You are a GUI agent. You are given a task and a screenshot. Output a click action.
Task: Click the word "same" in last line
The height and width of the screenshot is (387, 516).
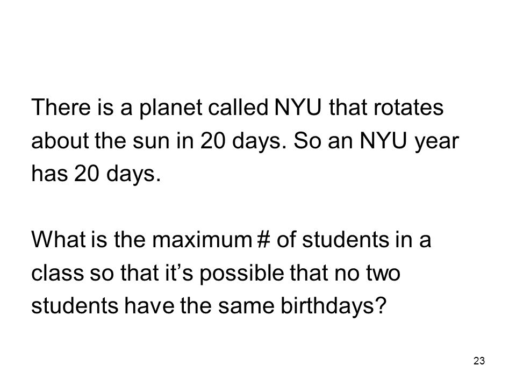point(246,307)
